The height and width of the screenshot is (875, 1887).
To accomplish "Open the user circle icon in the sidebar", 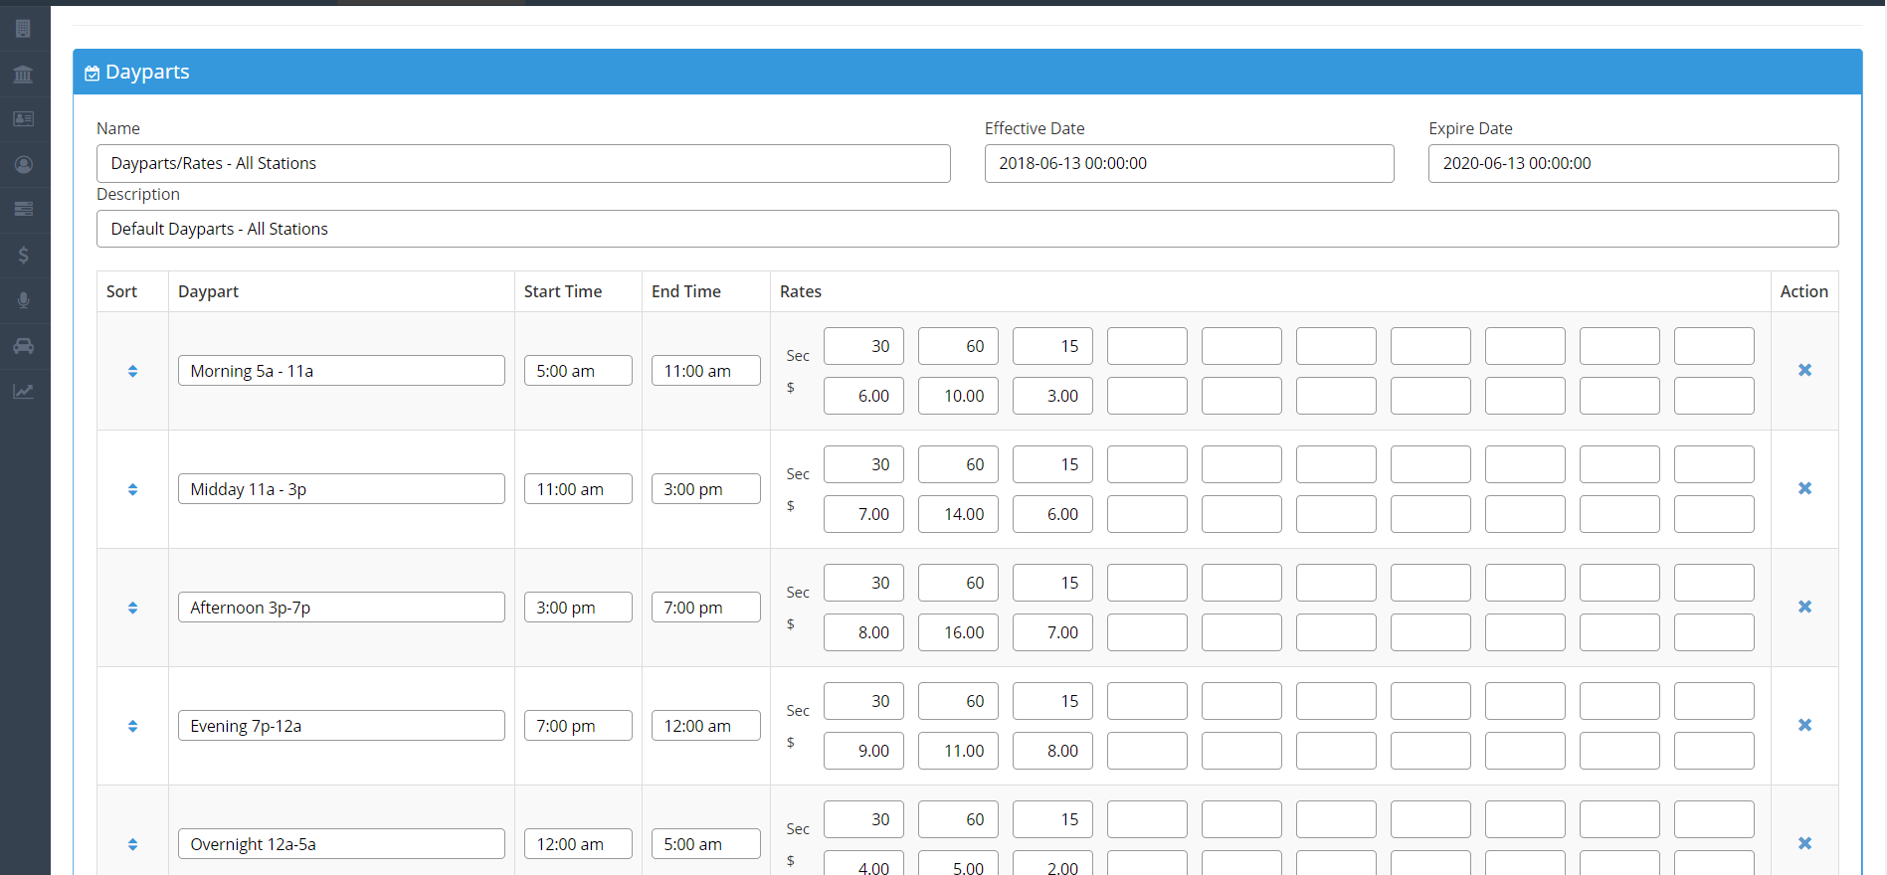I will pyautogui.click(x=24, y=165).
